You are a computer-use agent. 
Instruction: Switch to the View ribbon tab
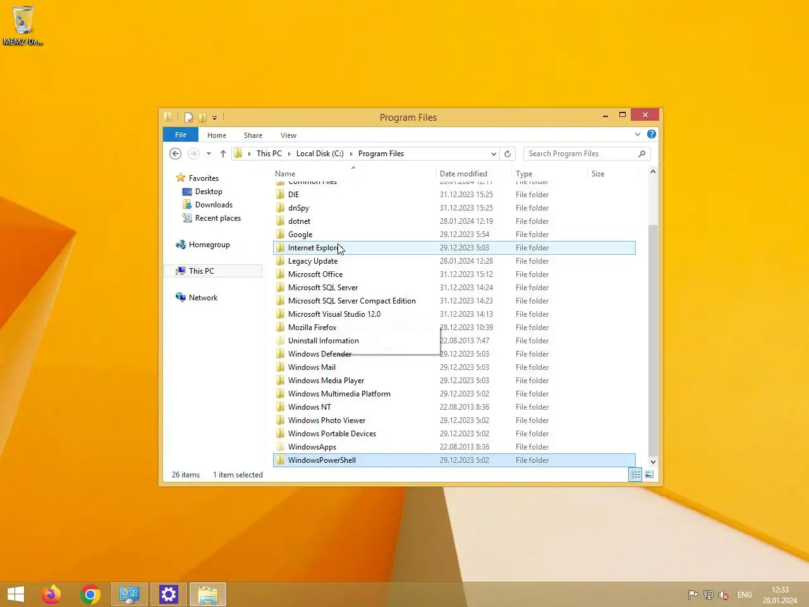coord(288,135)
